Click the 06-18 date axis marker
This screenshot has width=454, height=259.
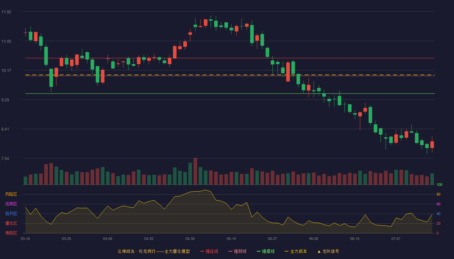pyautogui.click(x=355, y=239)
